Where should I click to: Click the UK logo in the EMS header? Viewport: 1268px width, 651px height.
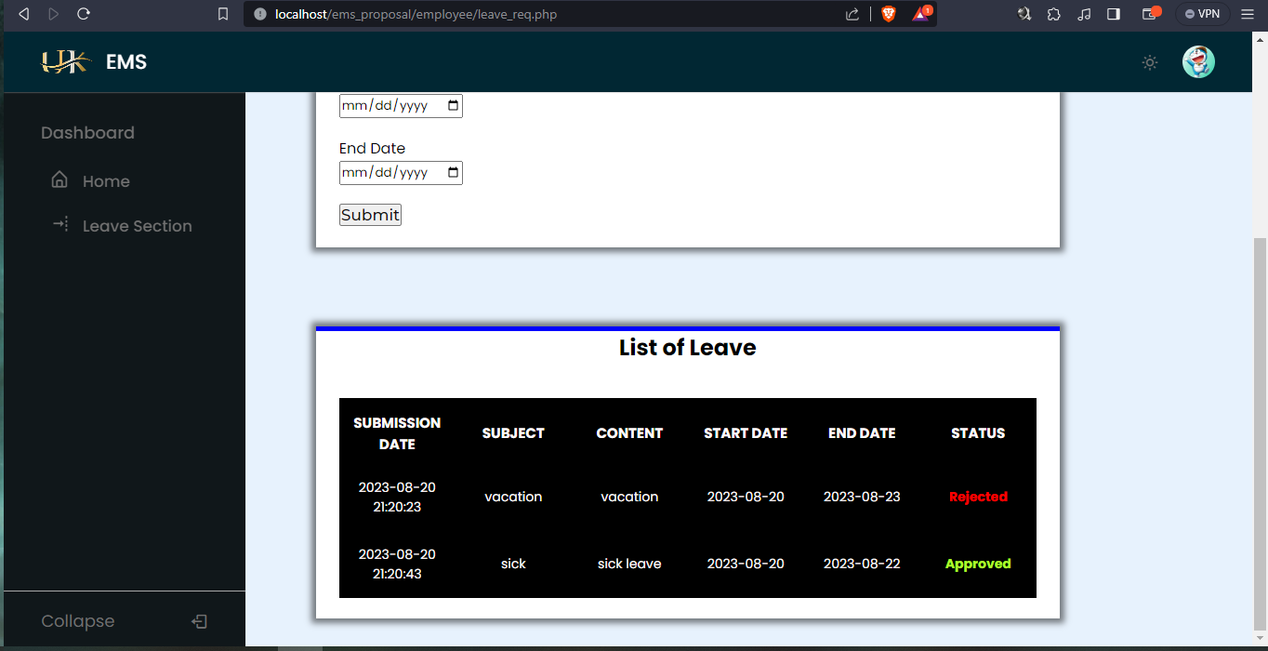(65, 61)
